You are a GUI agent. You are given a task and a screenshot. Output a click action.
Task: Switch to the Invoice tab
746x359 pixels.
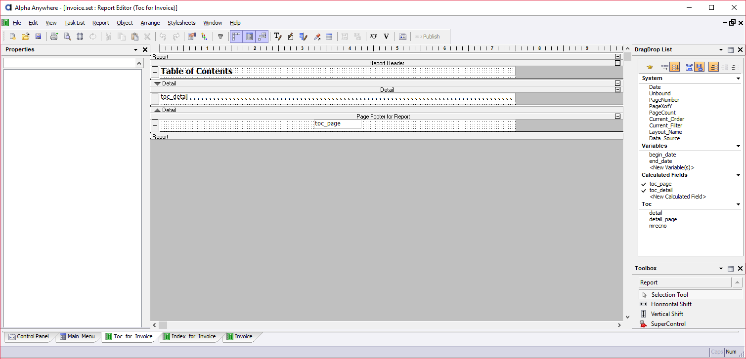coord(240,336)
